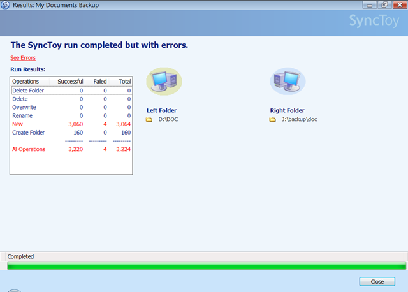Screen dimensions: 408x292
Task: Click the failed count 4 in New row
Action: 105,124
